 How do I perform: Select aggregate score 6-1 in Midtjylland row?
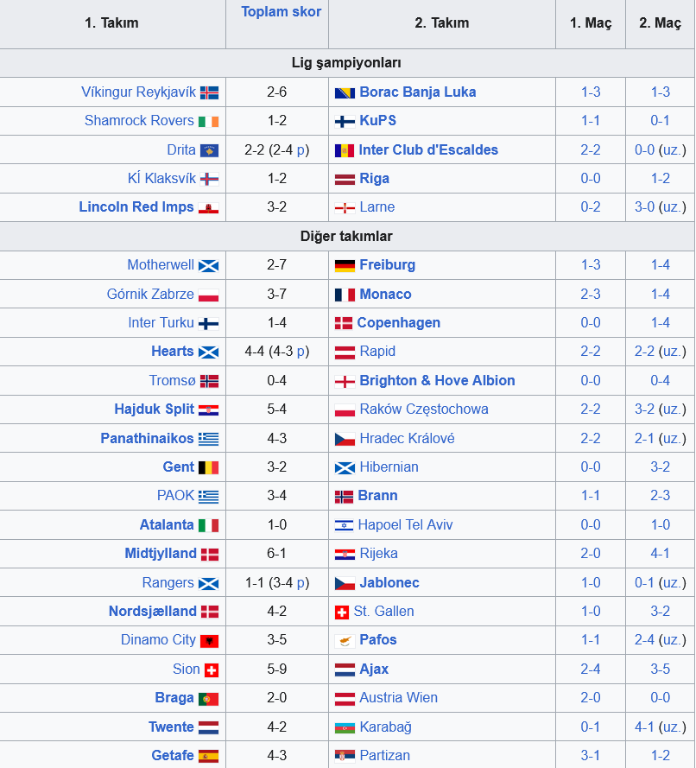click(276, 554)
